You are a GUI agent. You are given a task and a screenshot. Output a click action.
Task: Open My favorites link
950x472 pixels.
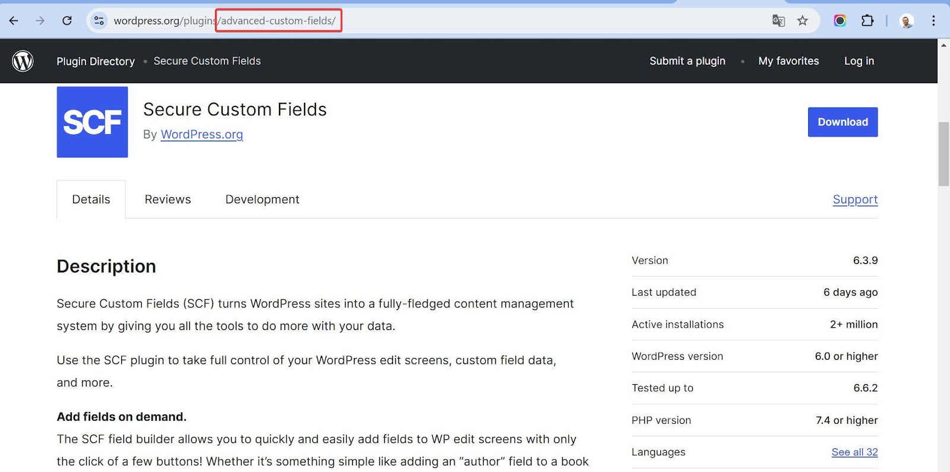tap(788, 61)
